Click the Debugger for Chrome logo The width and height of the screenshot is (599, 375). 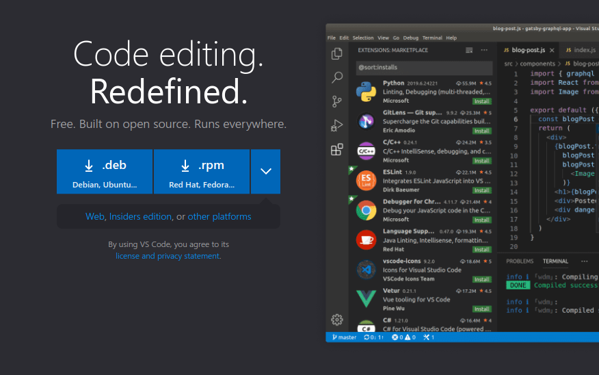pyautogui.click(x=366, y=210)
